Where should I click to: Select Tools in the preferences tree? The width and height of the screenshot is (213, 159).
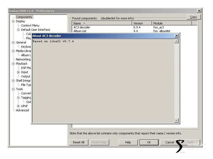(x=19, y=89)
